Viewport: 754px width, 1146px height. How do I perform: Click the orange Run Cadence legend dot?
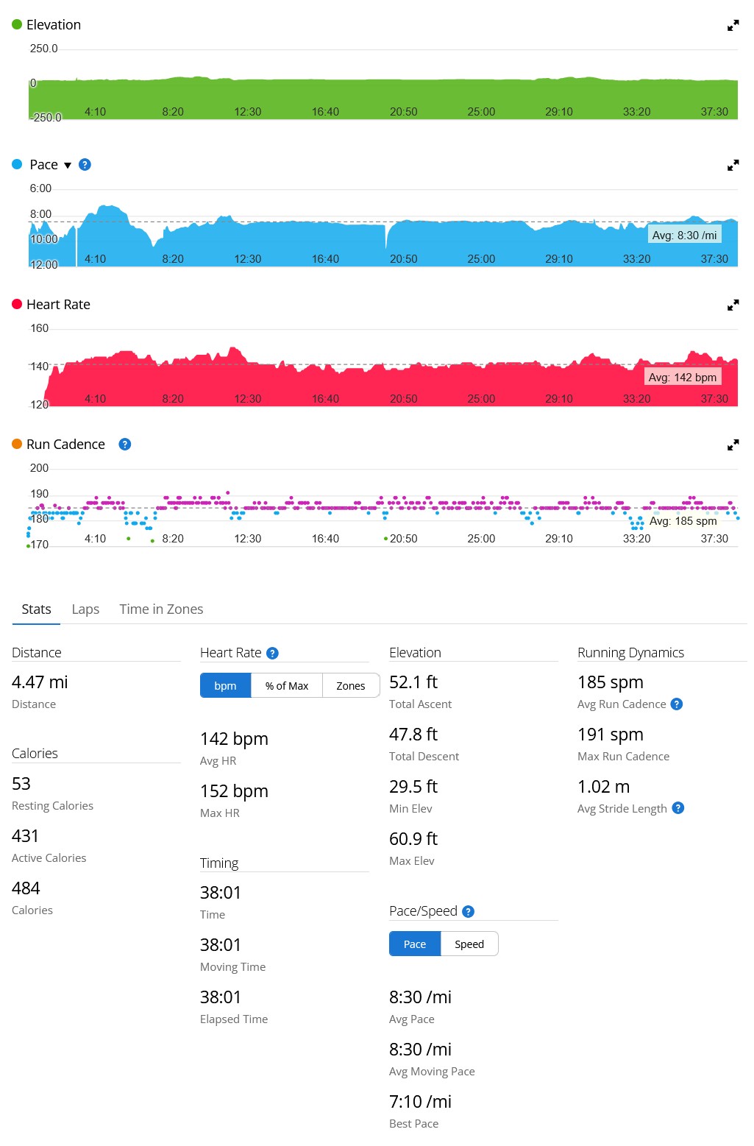[17, 445]
